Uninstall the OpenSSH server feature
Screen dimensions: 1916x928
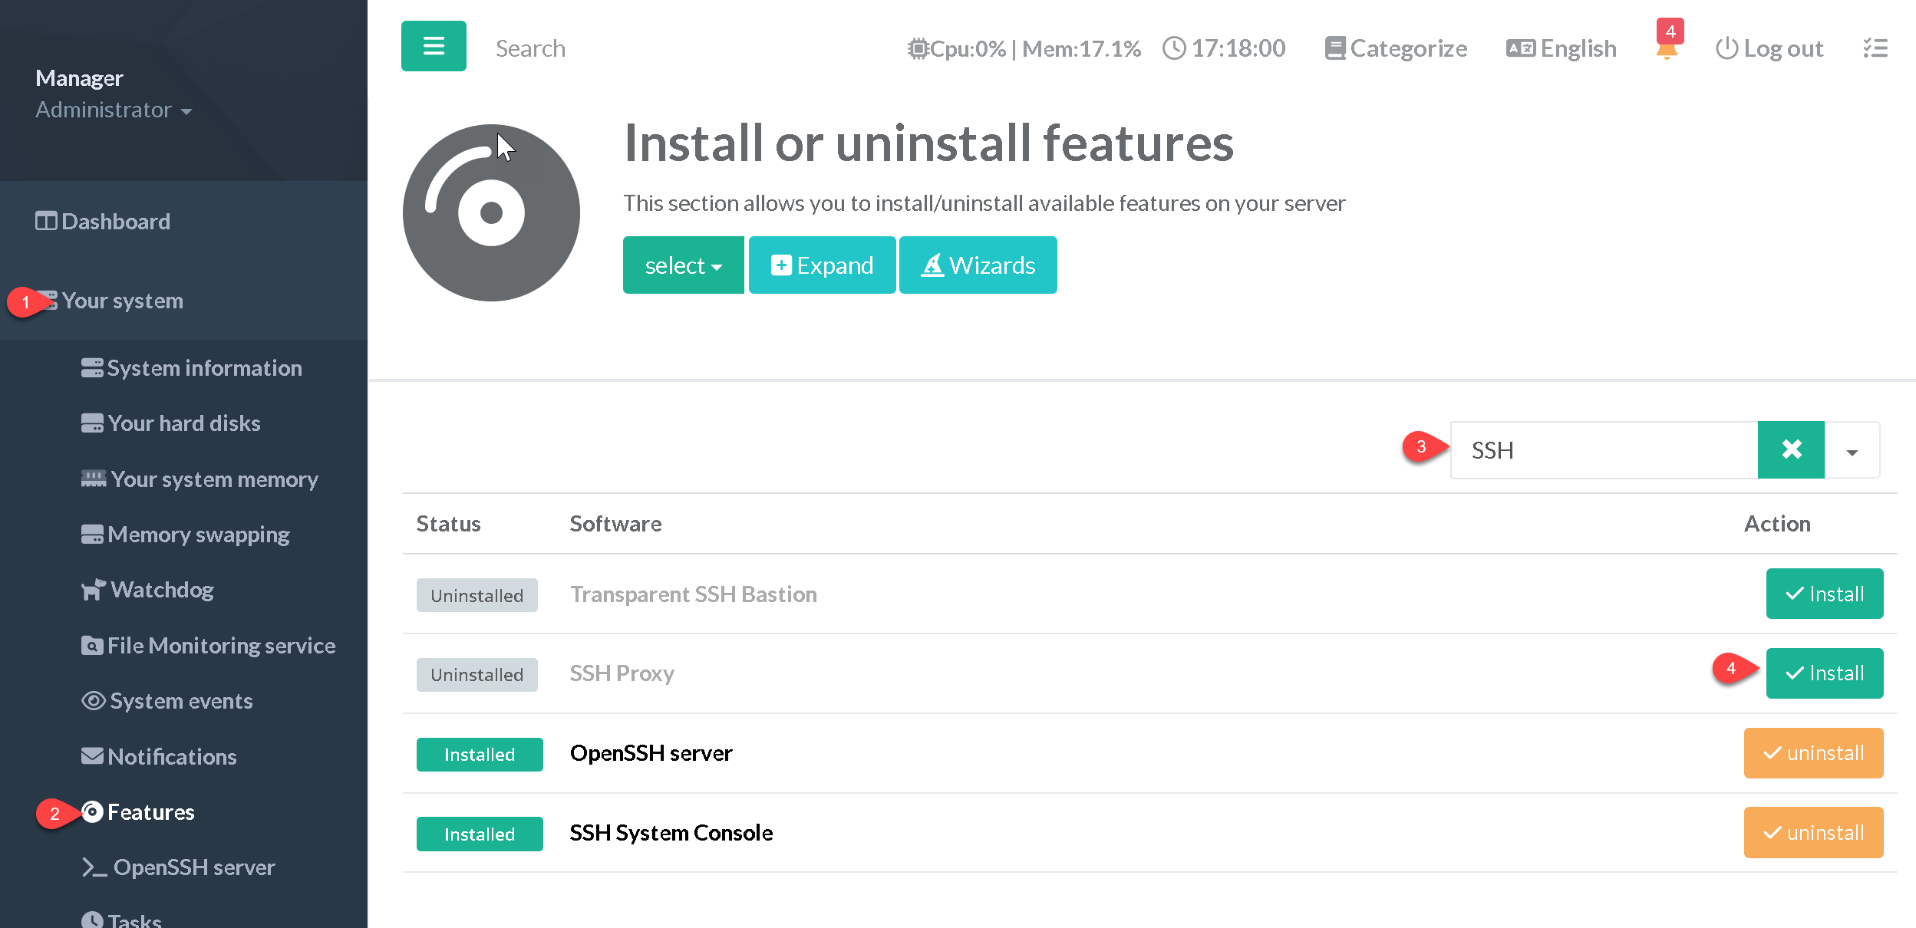pos(1813,753)
